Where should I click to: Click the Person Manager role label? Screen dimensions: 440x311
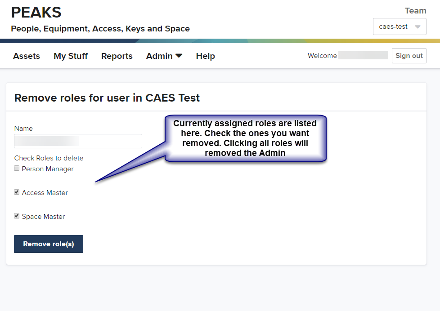[48, 169]
